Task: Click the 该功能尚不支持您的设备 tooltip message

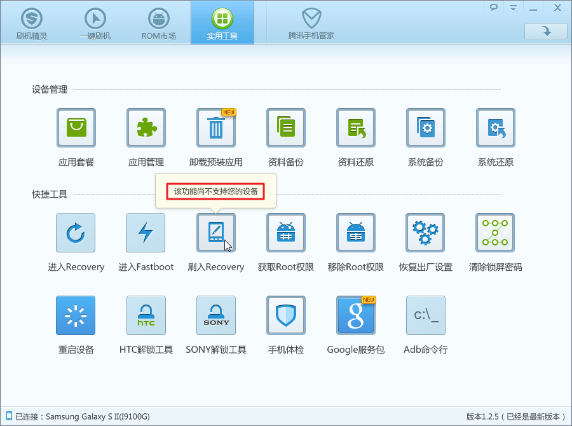Action: tap(216, 191)
